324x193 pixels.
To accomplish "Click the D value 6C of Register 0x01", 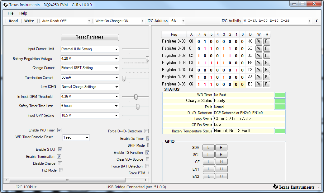I will click(x=250, y=48).
